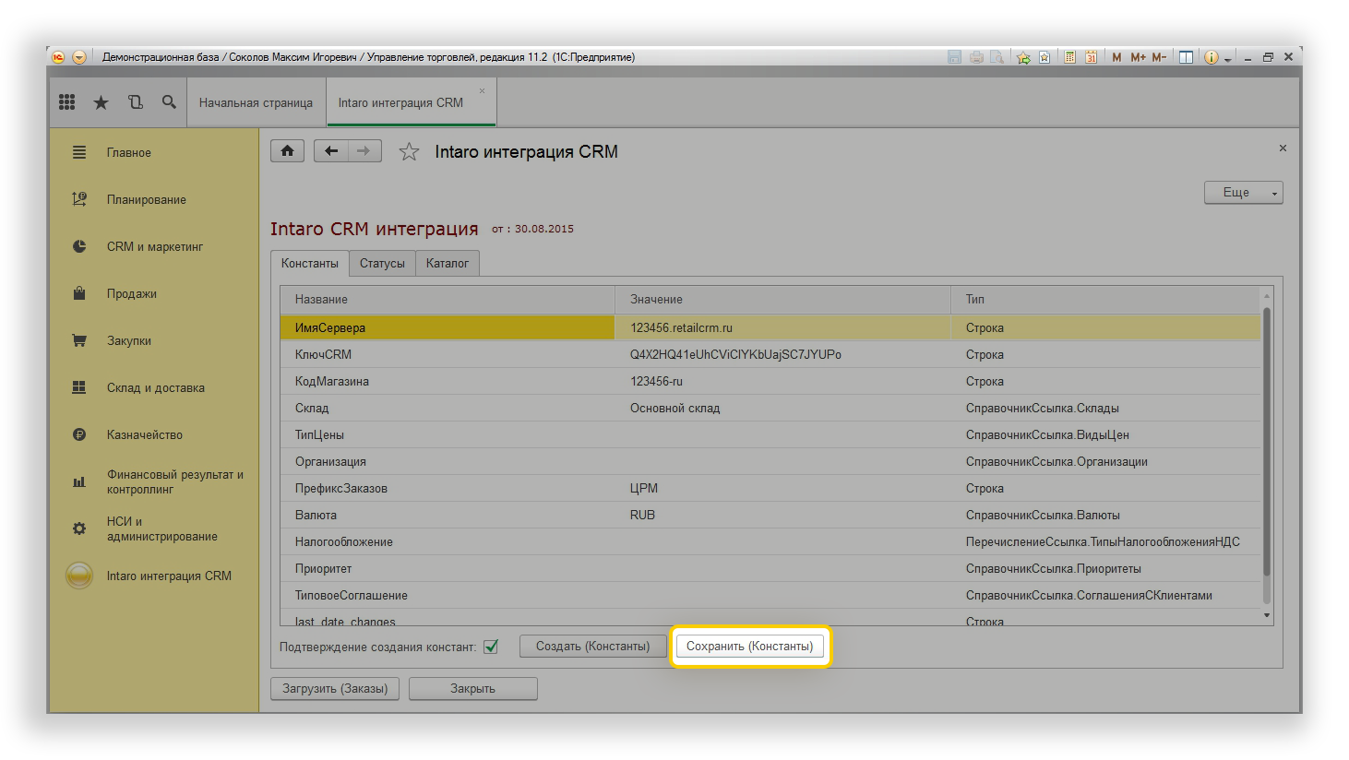Click the table scrollbar down arrow
Viewport: 1349px width, 760px height.
tap(1267, 615)
